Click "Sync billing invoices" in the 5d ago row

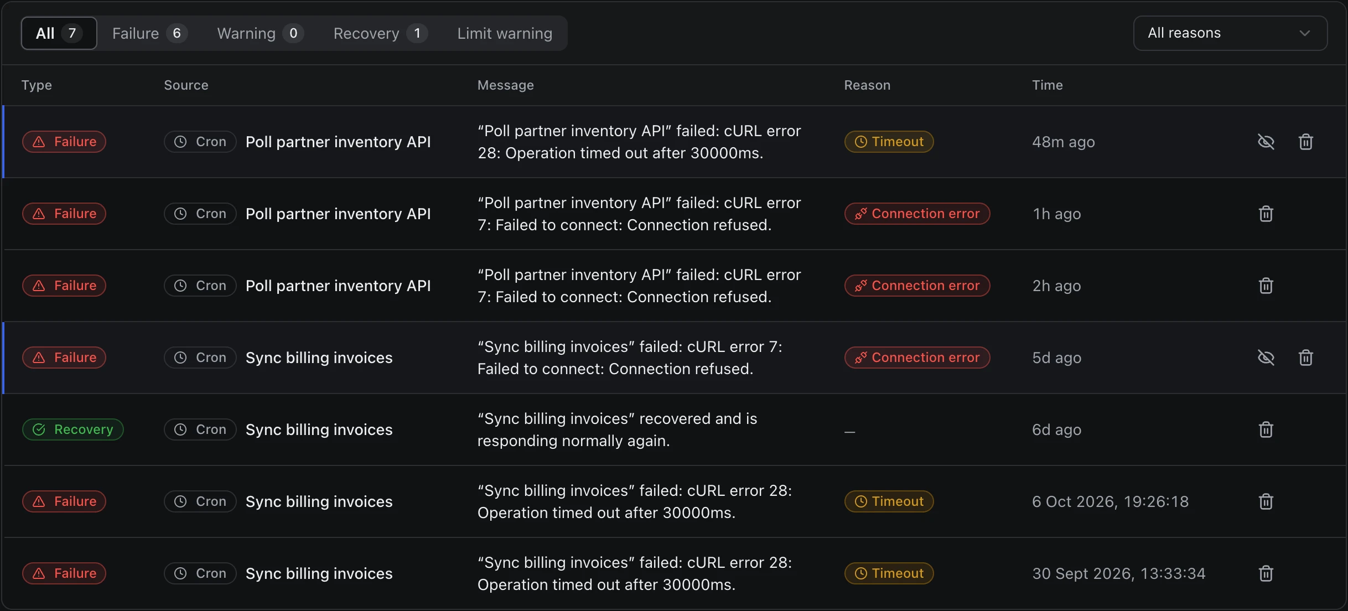[x=319, y=358]
